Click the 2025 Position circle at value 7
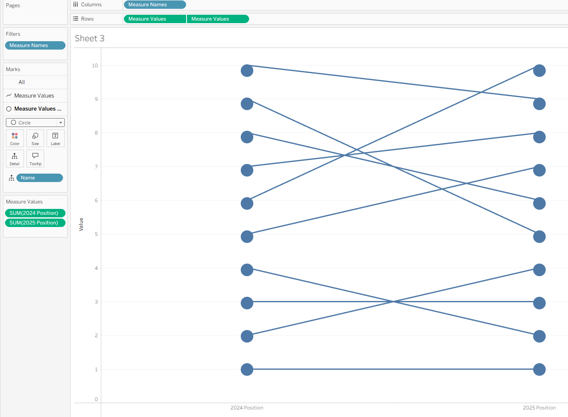 click(539, 170)
